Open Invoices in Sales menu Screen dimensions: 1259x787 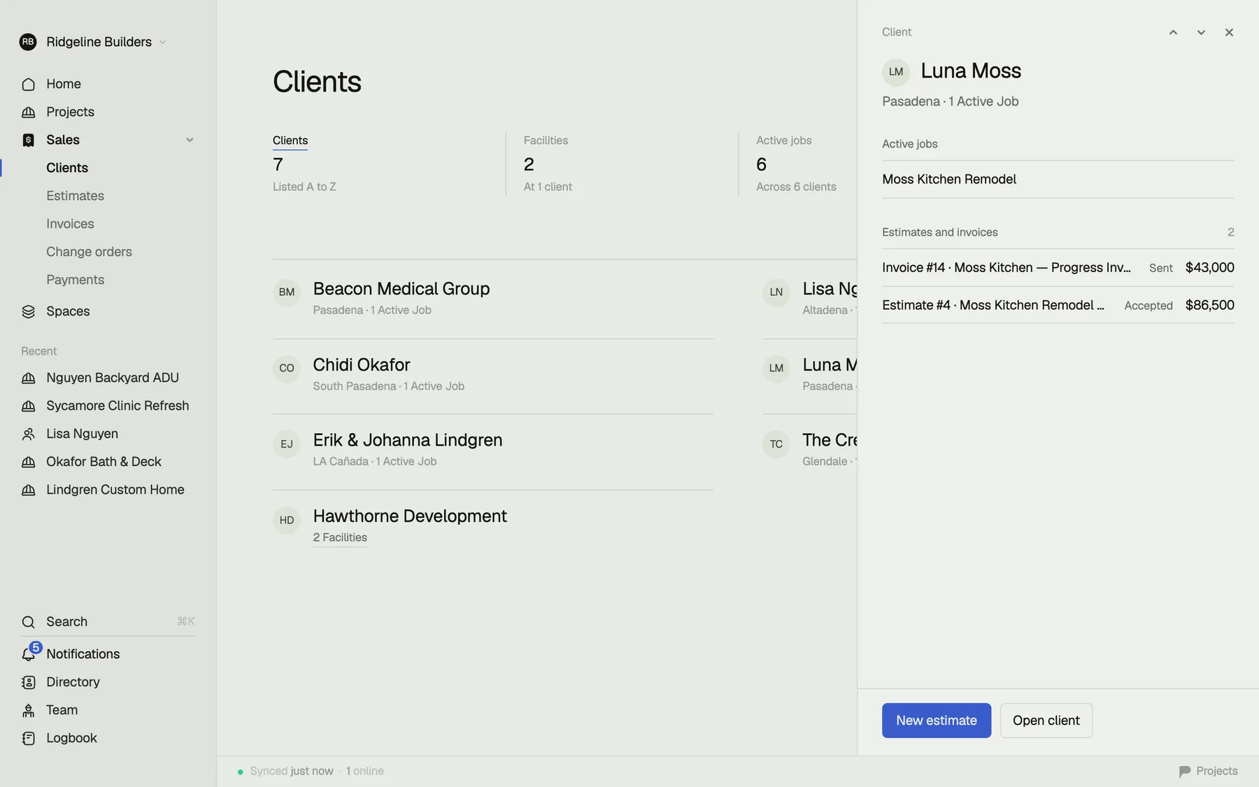[x=70, y=224]
